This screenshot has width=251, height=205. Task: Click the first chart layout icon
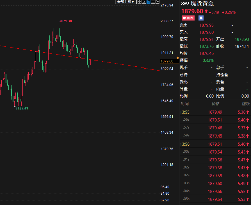click(139, 2)
